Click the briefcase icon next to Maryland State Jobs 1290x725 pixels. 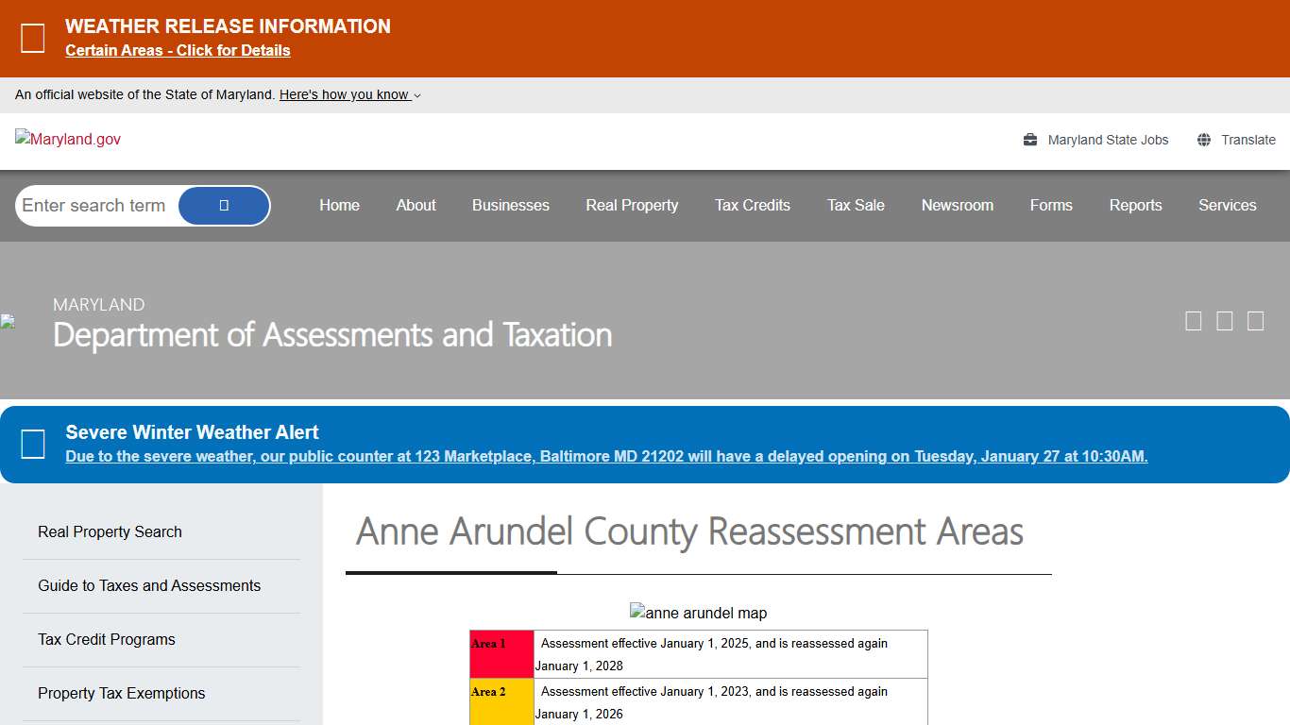click(x=1029, y=139)
